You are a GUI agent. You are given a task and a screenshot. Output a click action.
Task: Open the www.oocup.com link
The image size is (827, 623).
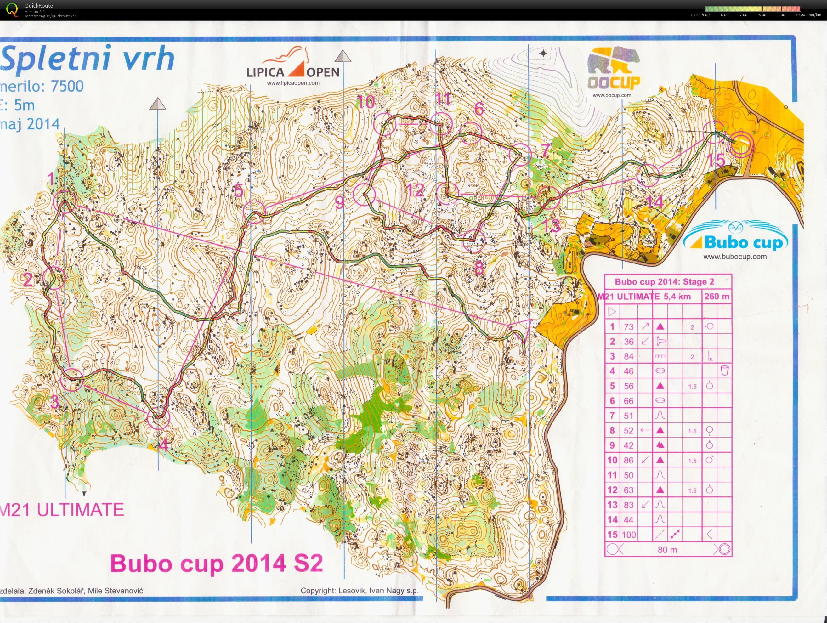(x=612, y=95)
